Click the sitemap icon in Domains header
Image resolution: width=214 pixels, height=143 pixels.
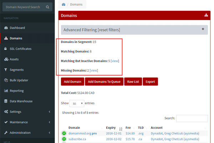(x=206, y=16)
